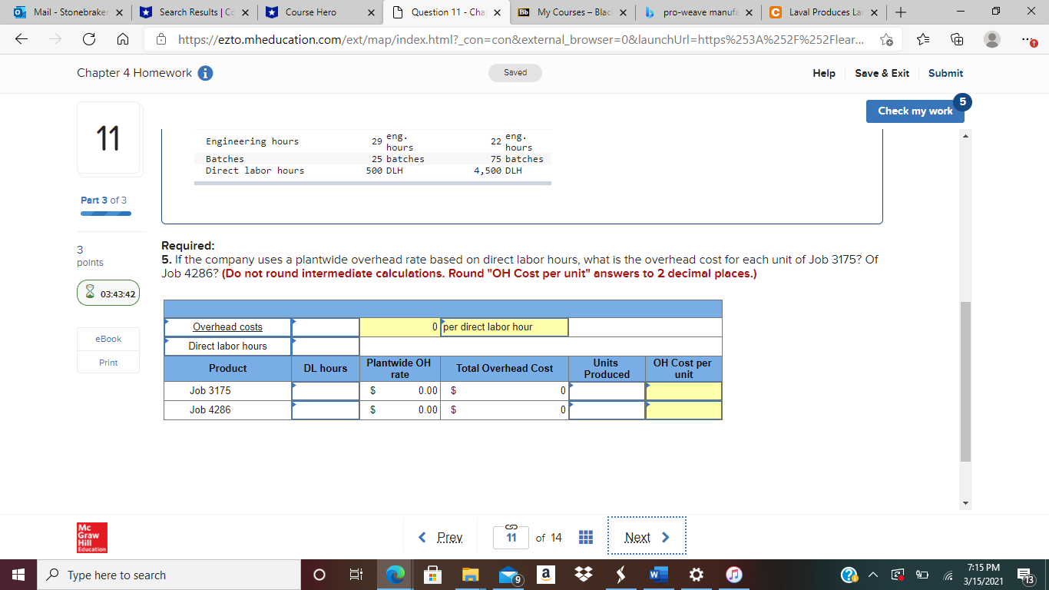Open the Overhead costs dropdown cell
The image size is (1049, 590).
click(227, 327)
